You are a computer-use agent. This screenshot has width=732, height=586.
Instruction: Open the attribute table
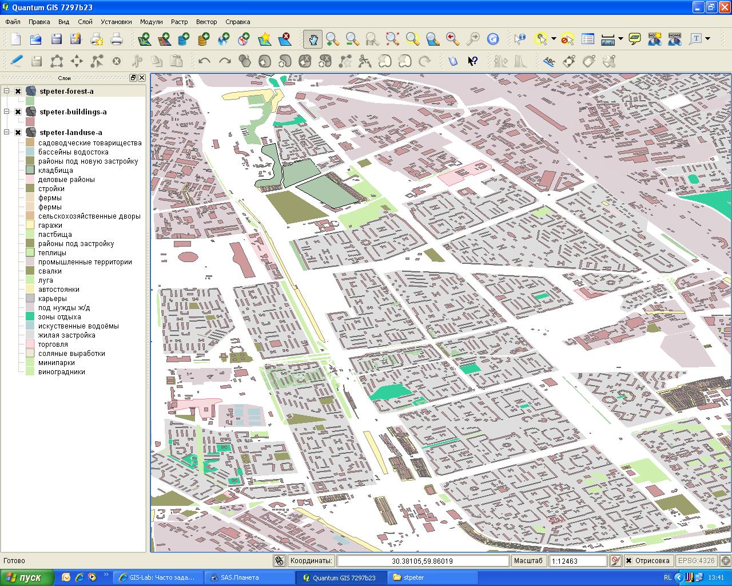click(587, 39)
